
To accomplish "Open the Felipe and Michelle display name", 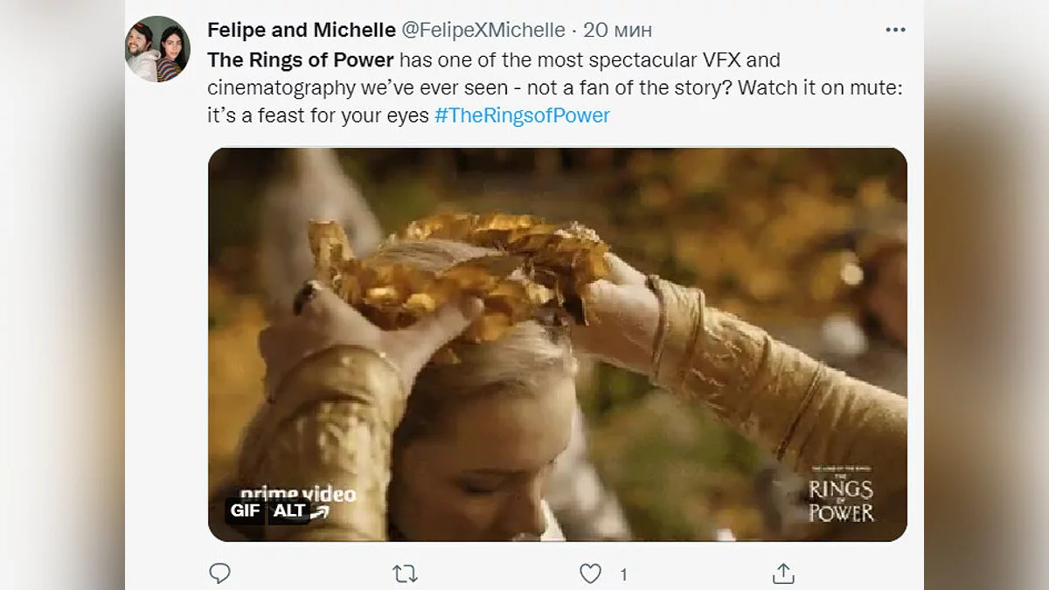I will tap(301, 30).
